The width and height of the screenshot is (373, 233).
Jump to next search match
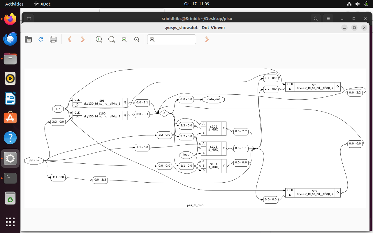[x=207, y=39]
